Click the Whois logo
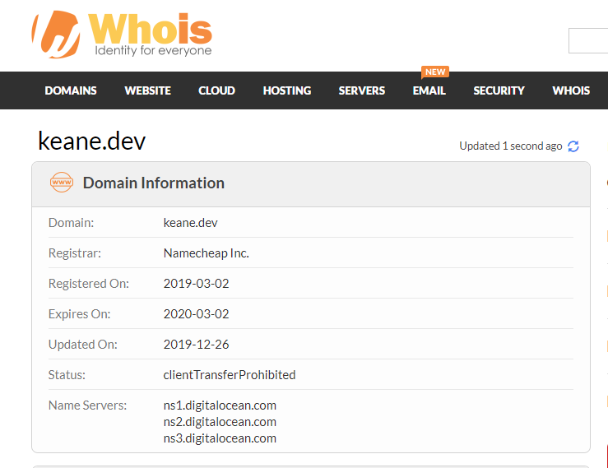This screenshot has width=608, height=468. (x=122, y=35)
